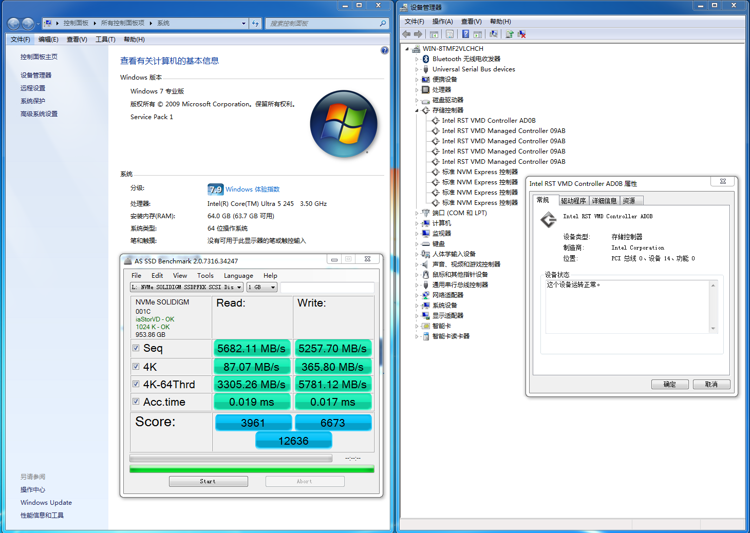Click Forward arrow in Device Manager toolbar
Viewport: 750px width, 533px height.
point(418,34)
